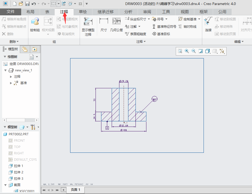Click the Refit zoom icon in graphics toolbar
The height and width of the screenshot is (194, 252).
180,51
